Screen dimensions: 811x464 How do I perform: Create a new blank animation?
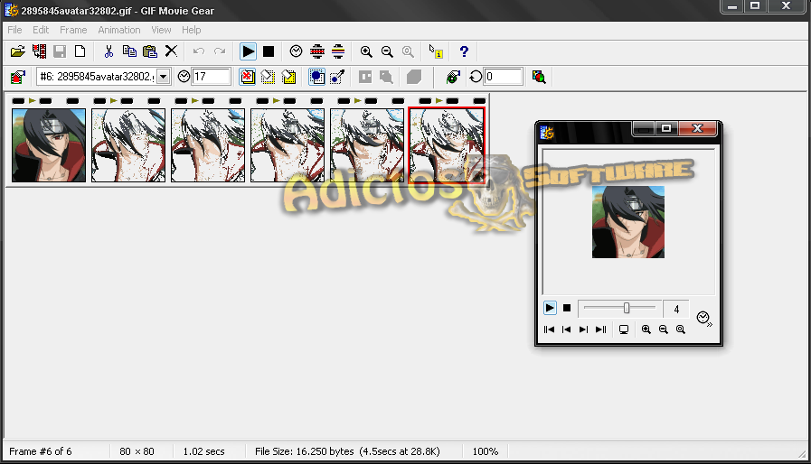(x=80, y=51)
